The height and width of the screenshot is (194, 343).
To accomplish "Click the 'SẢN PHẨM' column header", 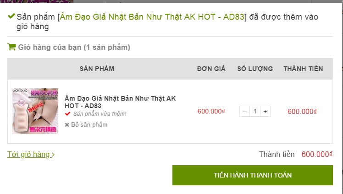I will click(97, 69).
